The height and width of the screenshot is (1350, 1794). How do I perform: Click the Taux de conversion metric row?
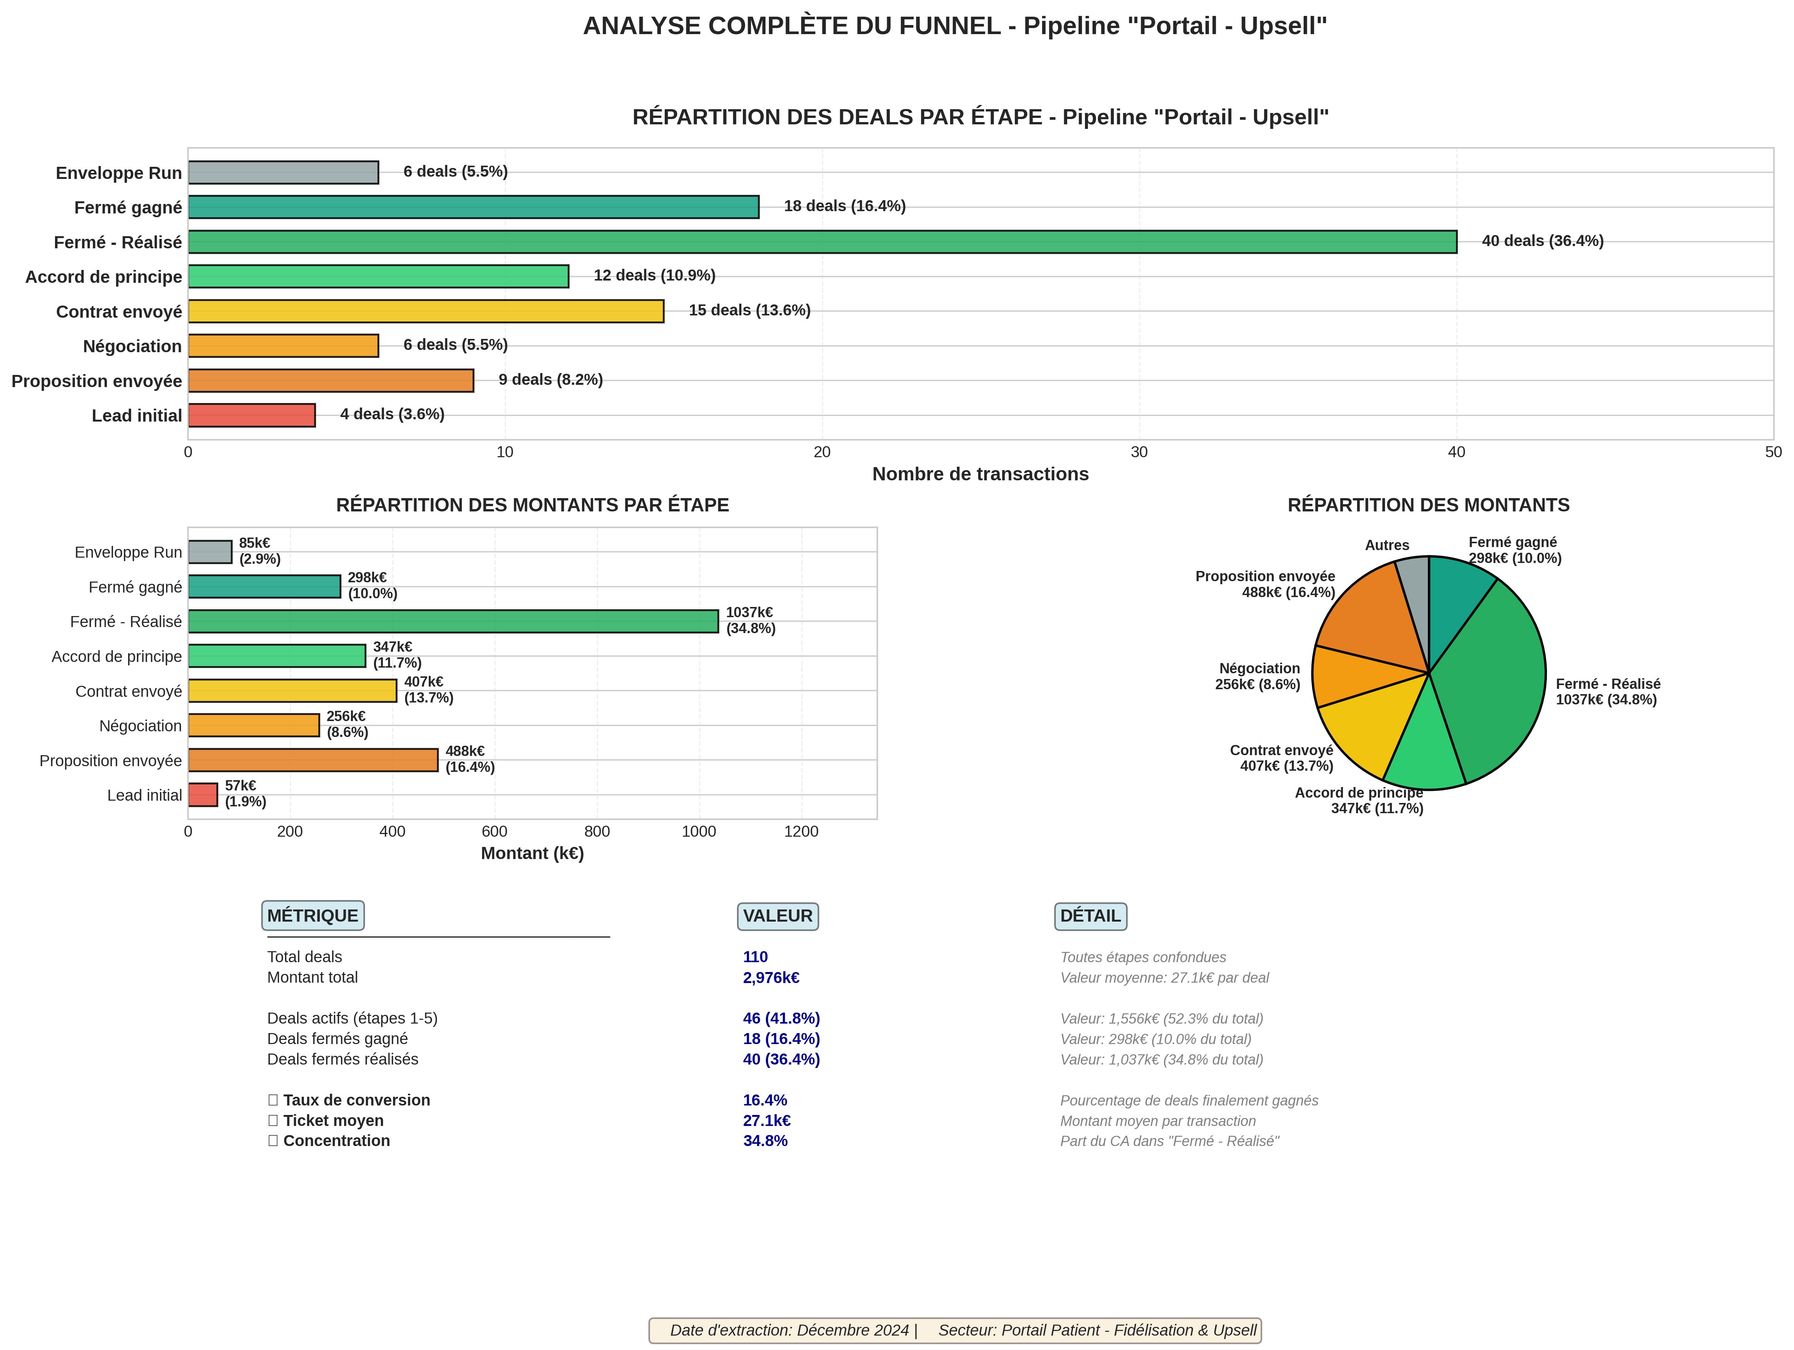pos(356,1100)
